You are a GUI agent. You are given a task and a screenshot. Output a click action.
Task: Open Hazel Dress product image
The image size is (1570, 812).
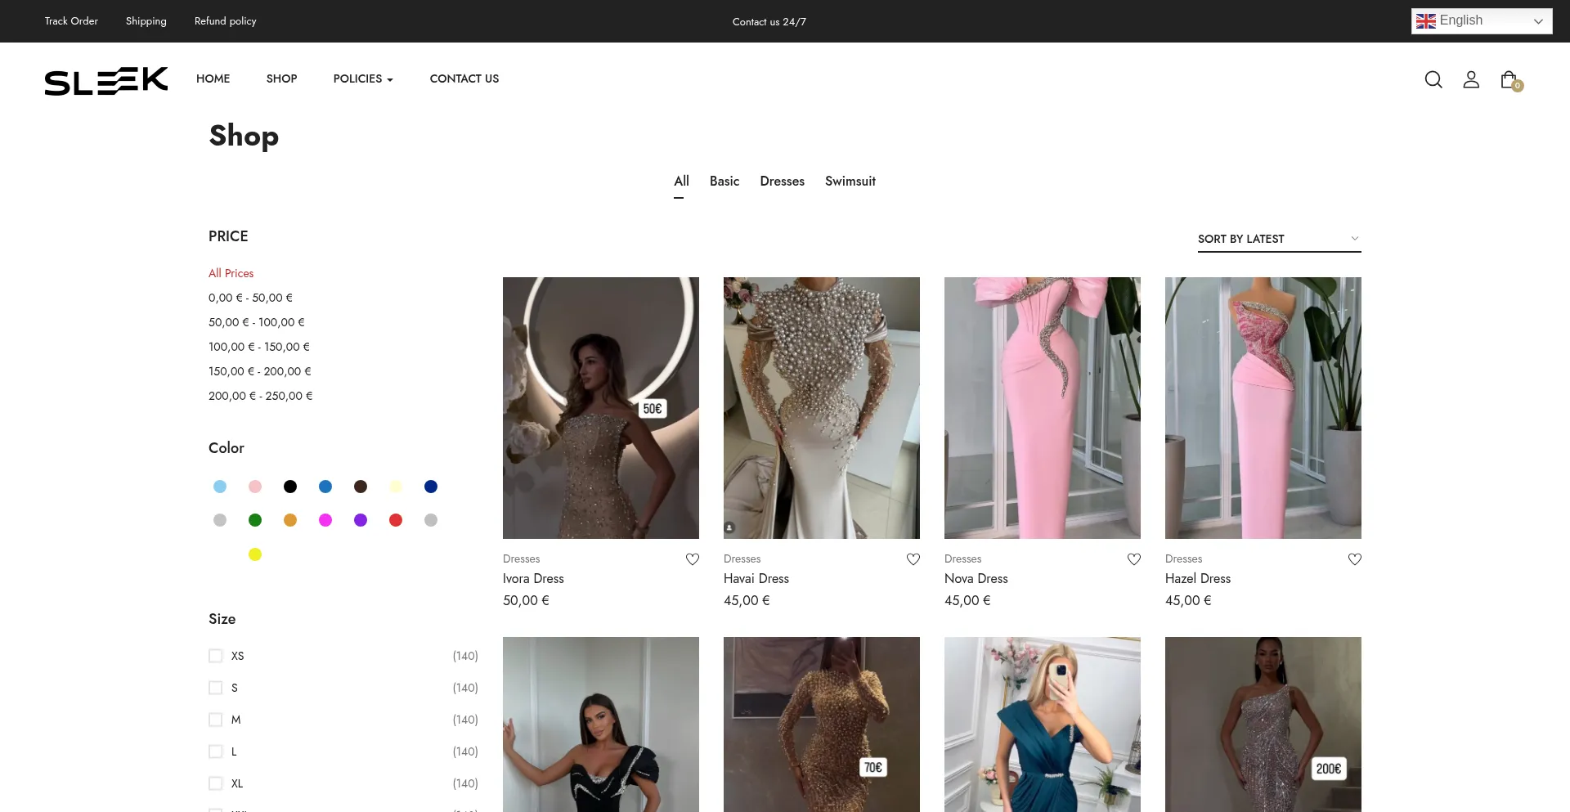click(1263, 408)
